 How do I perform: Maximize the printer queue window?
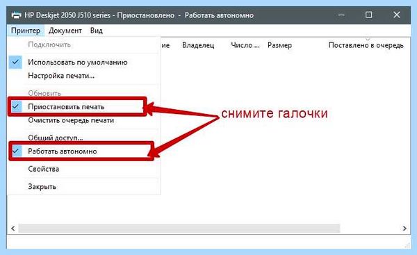pos(368,15)
